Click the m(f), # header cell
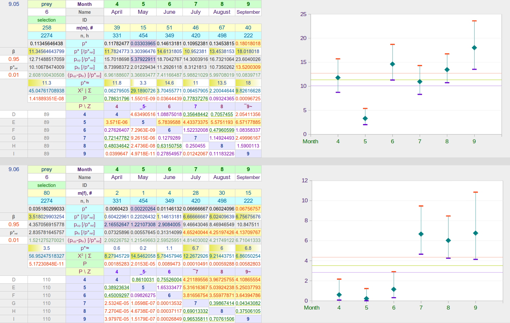This screenshot has width=510, height=323. click(x=85, y=193)
